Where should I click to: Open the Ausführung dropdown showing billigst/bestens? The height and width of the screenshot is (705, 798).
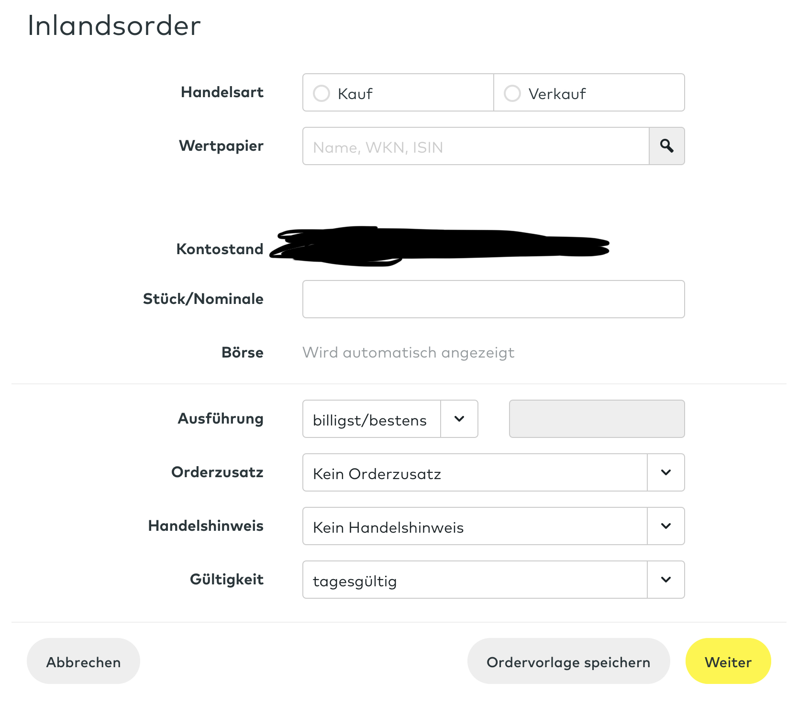pos(372,419)
